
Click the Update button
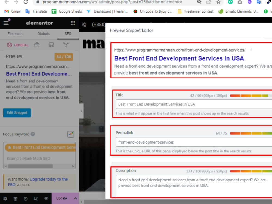61,198
